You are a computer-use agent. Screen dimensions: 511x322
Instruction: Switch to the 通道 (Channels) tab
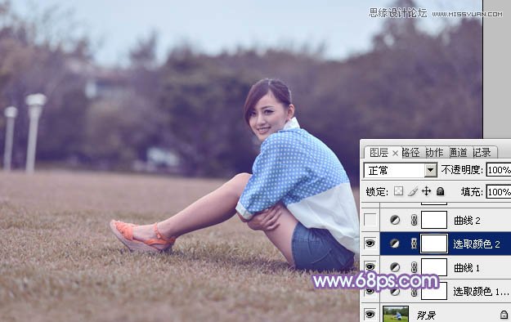click(x=458, y=152)
